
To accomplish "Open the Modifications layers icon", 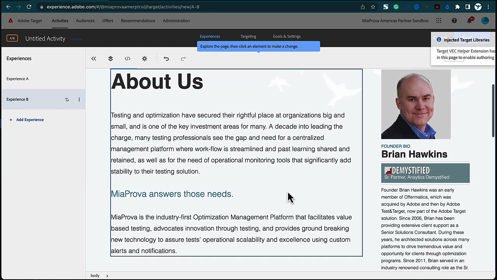I will (111, 59).
